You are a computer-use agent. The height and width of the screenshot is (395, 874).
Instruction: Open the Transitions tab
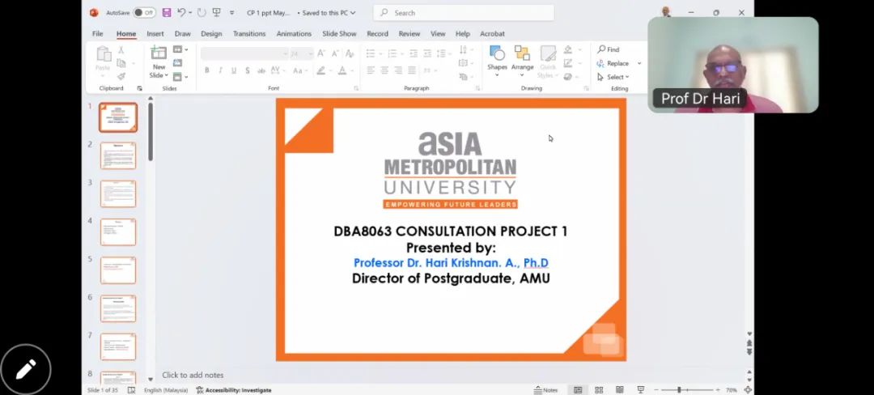pos(249,34)
